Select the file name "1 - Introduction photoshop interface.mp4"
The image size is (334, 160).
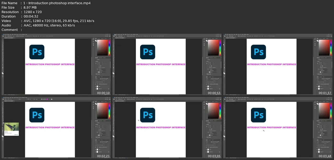point(57,3)
